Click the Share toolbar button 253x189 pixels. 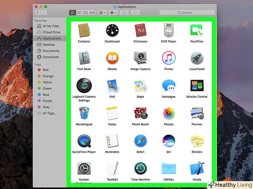pos(124,12)
